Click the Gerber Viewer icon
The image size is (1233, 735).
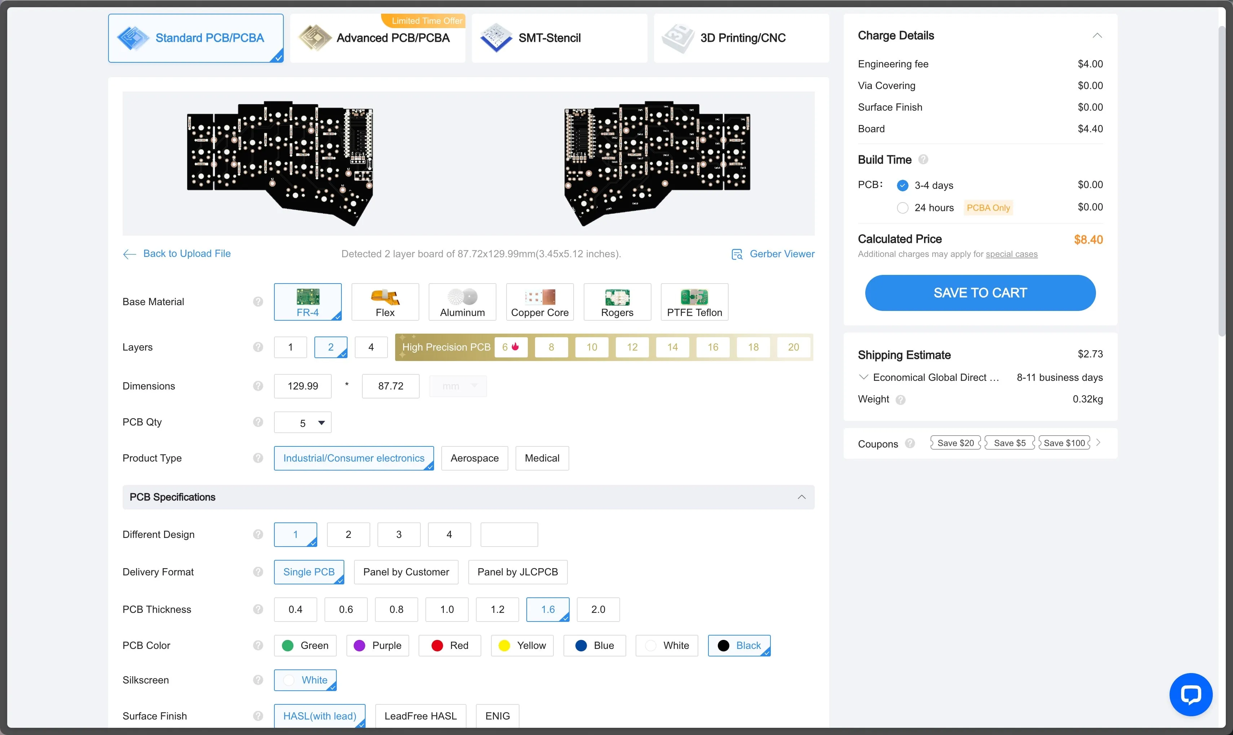tap(737, 254)
